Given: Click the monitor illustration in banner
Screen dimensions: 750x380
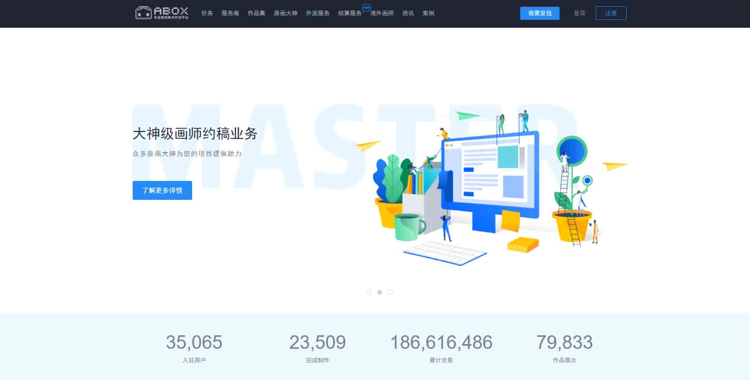Looking at the screenshot, I should [x=490, y=181].
